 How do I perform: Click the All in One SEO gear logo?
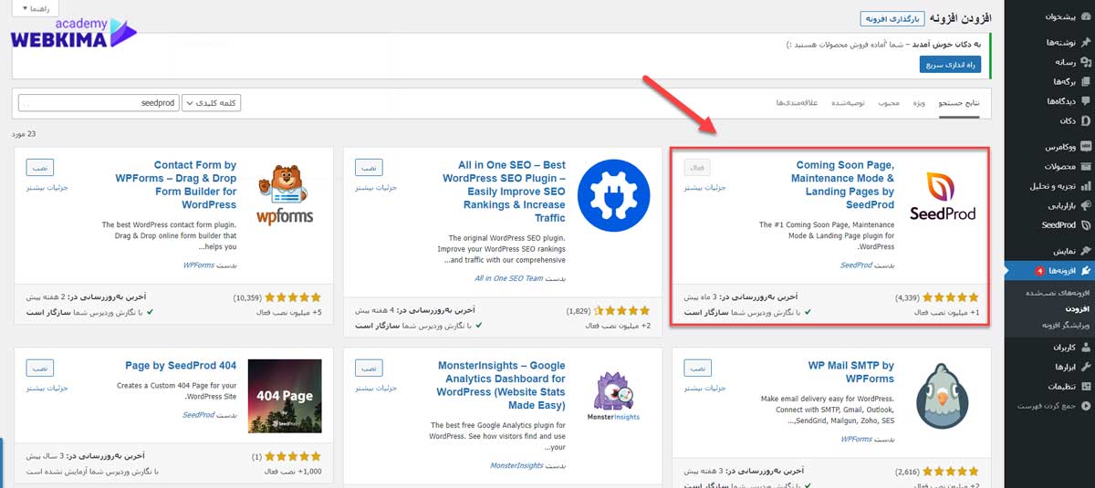[614, 194]
